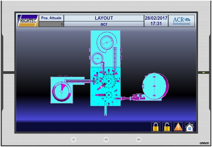Viewport: 212px width, 147px height.
Task: Tap the three-dot hardware button
Action: [x=139, y=139]
